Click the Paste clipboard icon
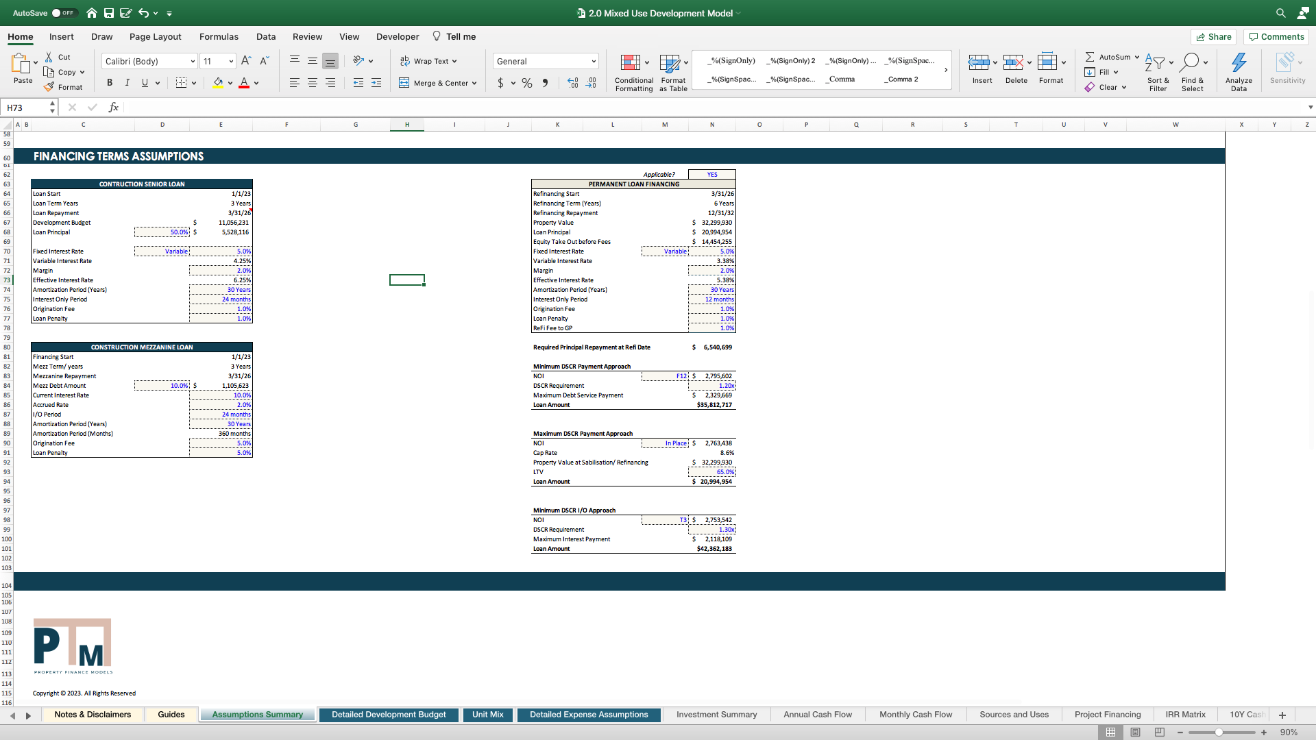Viewport: 1316px width, 740px height. coord(21,64)
